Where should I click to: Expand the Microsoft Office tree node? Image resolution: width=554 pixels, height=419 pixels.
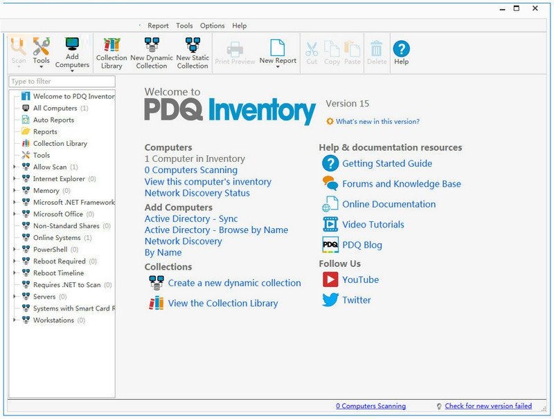click(14, 214)
